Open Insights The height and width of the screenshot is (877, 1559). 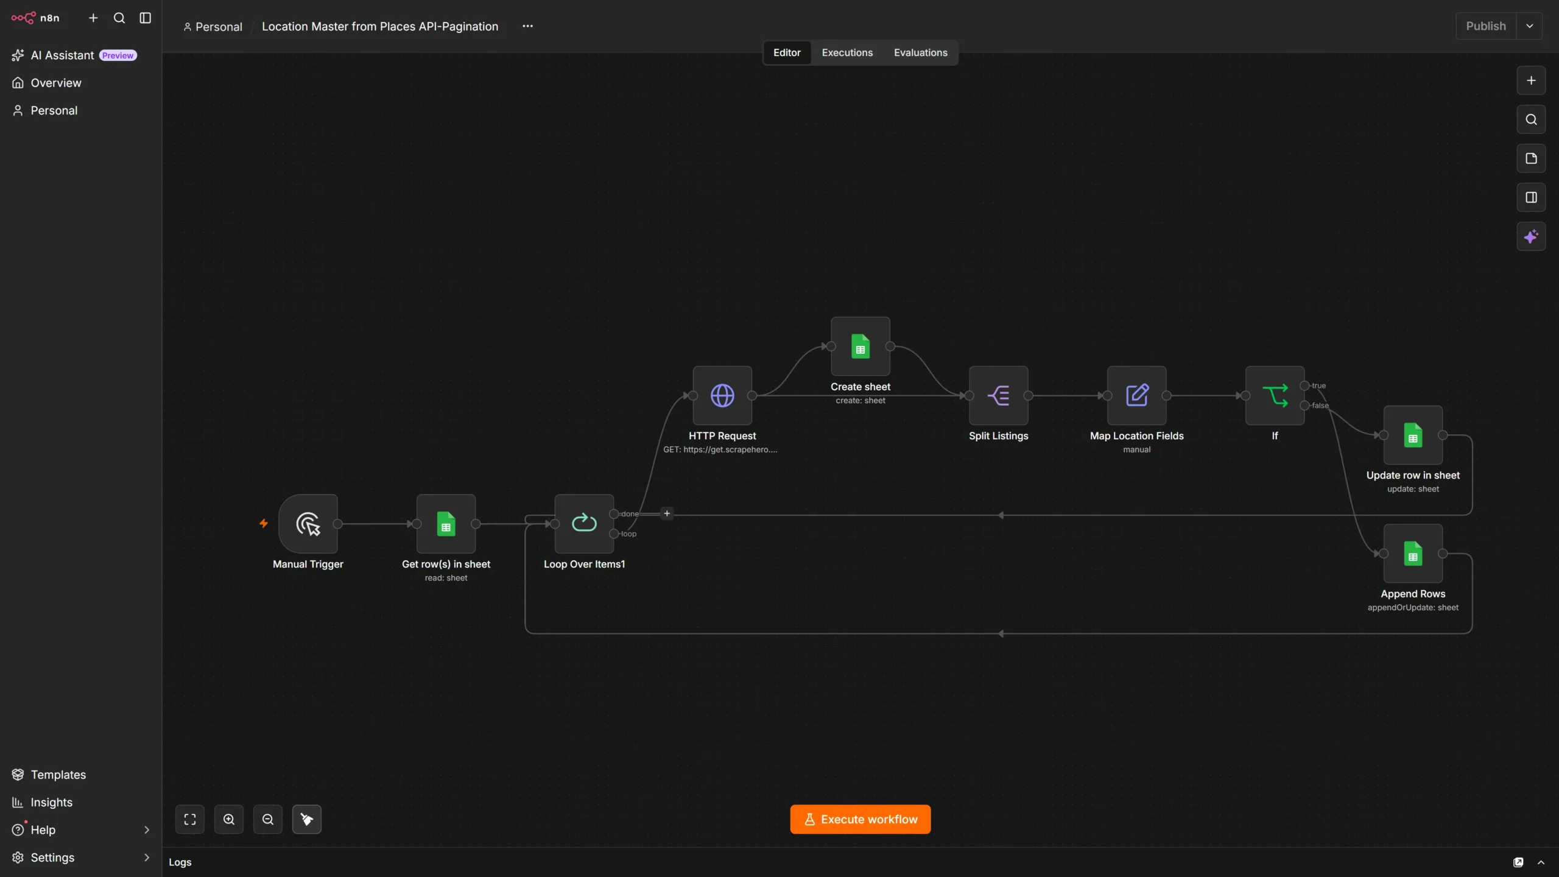pos(52,803)
